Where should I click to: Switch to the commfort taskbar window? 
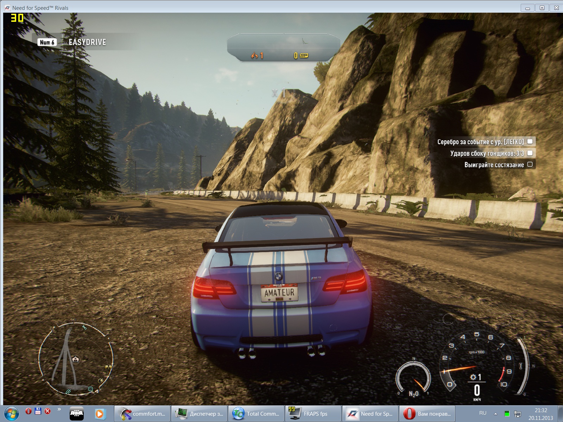click(x=142, y=414)
